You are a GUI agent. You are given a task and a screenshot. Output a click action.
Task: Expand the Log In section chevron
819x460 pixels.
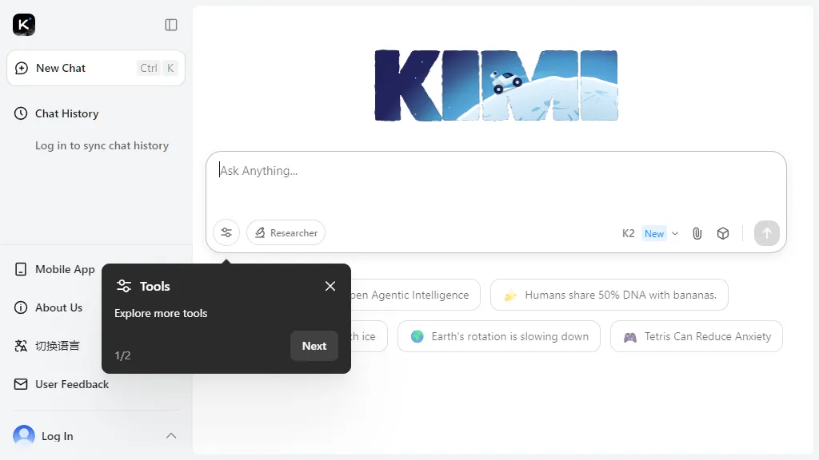click(171, 436)
